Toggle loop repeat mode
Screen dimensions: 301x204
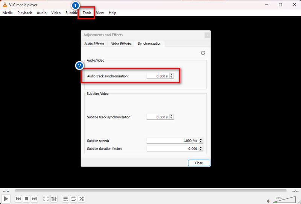73,199
